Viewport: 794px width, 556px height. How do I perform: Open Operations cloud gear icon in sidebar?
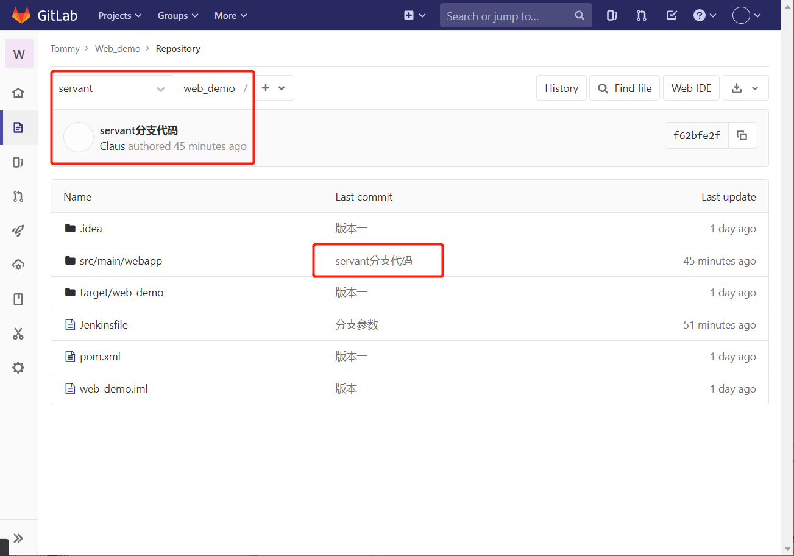[x=18, y=265]
